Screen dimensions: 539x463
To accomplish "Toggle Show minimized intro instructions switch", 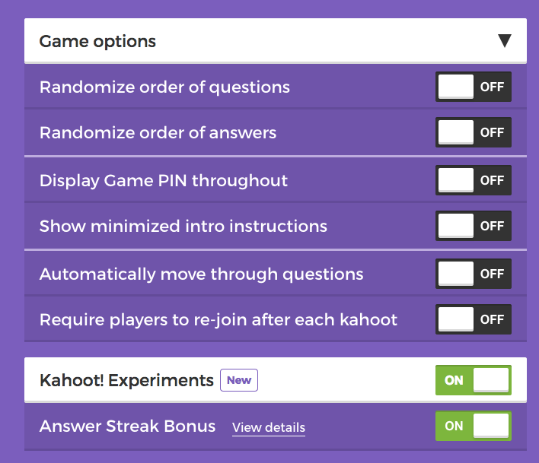I will 474,226.
